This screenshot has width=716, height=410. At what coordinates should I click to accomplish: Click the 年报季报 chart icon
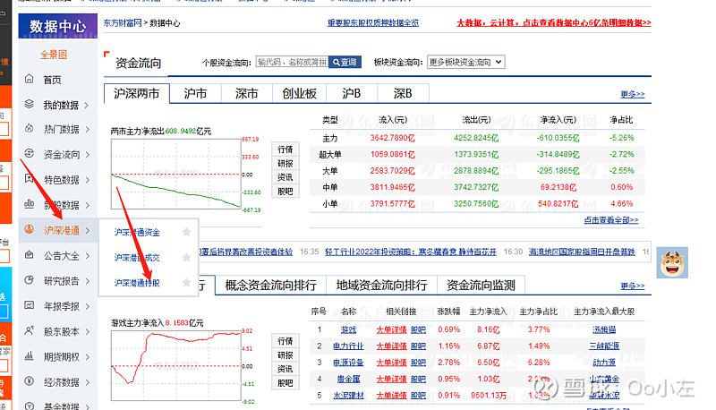30,305
